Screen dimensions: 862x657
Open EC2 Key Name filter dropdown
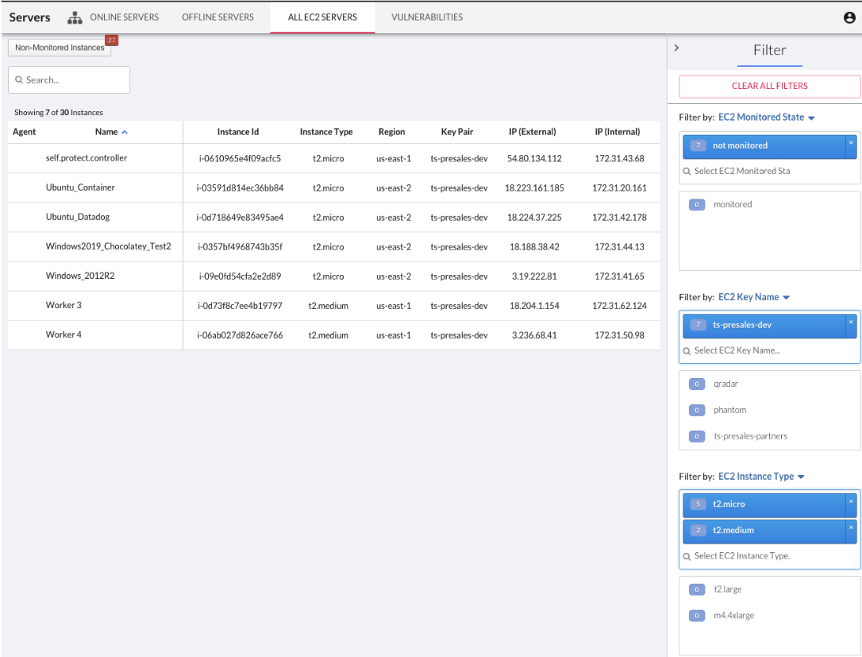tap(754, 297)
